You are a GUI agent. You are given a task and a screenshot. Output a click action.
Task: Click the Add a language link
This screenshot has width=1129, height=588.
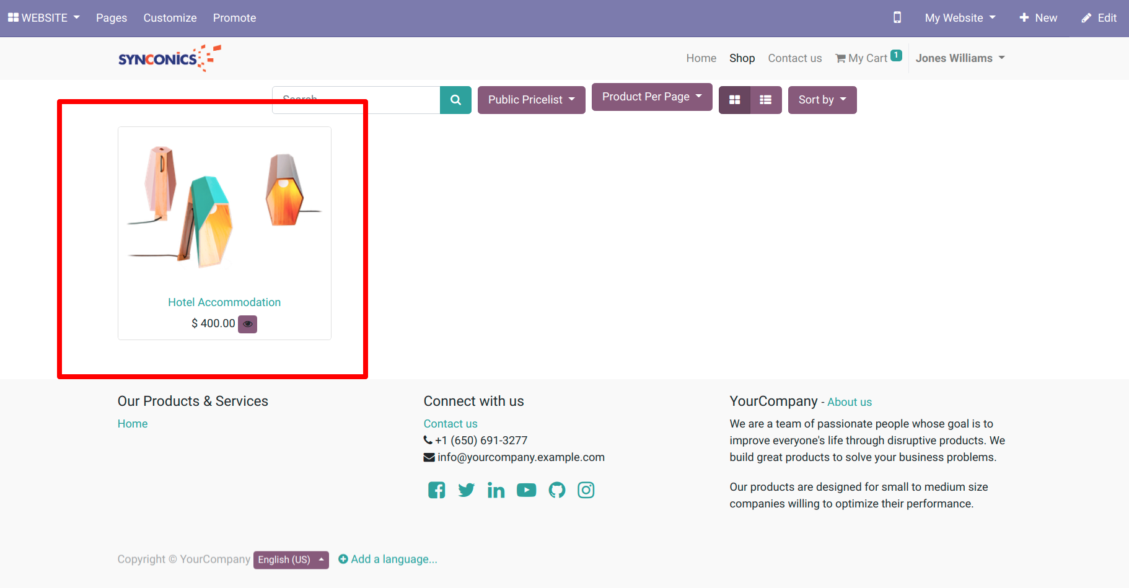[x=388, y=559]
